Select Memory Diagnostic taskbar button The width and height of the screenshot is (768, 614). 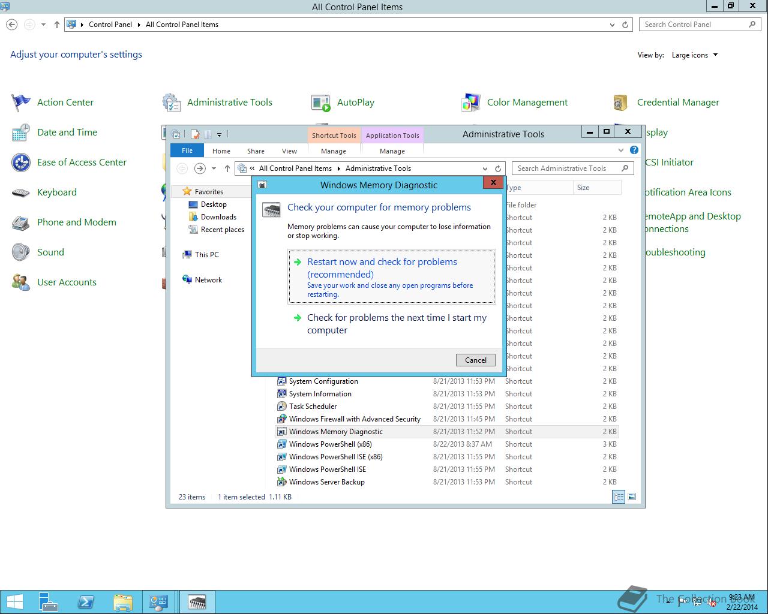(197, 602)
